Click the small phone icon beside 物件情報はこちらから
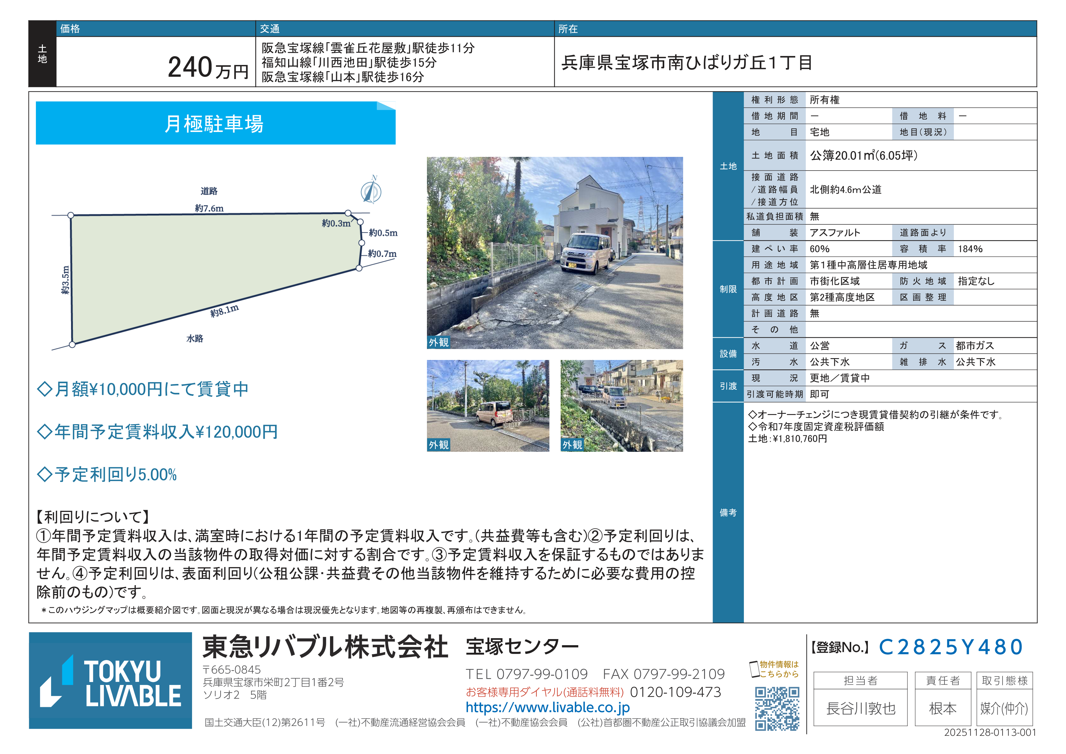The height and width of the screenshot is (754, 1066). coord(755,669)
